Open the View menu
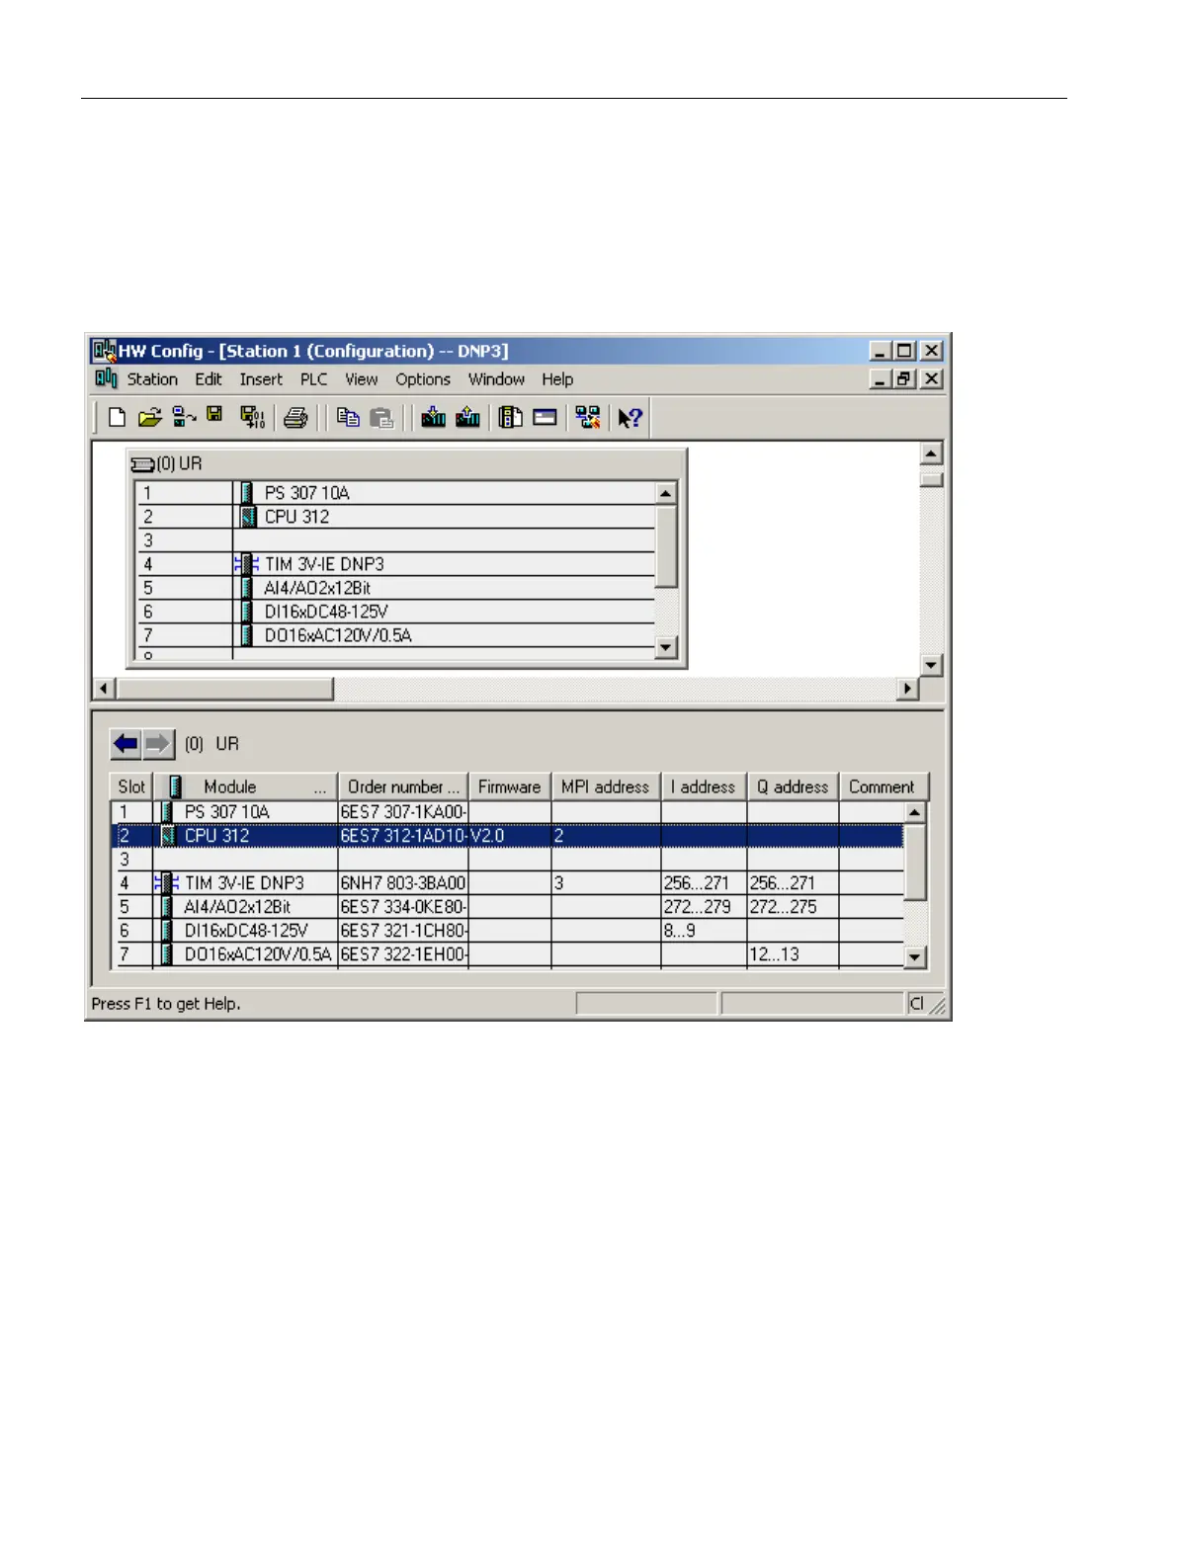Image resolution: width=1177 pixels, height=1568 pixels. 362,379
